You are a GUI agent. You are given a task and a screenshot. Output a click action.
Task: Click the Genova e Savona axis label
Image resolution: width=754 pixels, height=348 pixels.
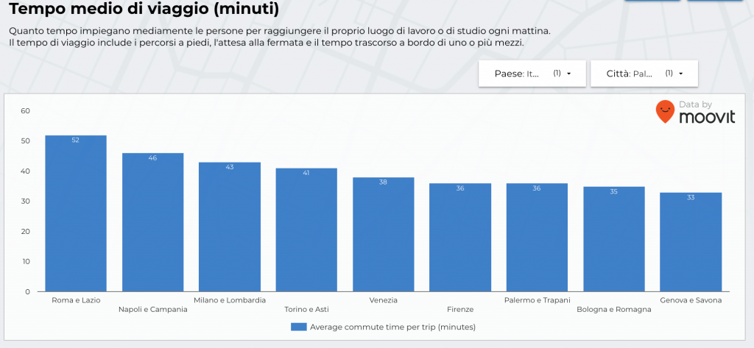point(691,300)
